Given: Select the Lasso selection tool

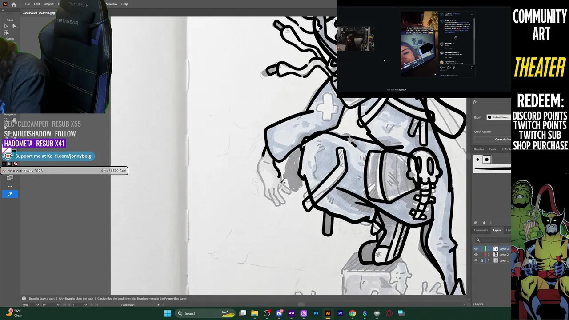Looking at the screenshot, I should pos(6,33).
